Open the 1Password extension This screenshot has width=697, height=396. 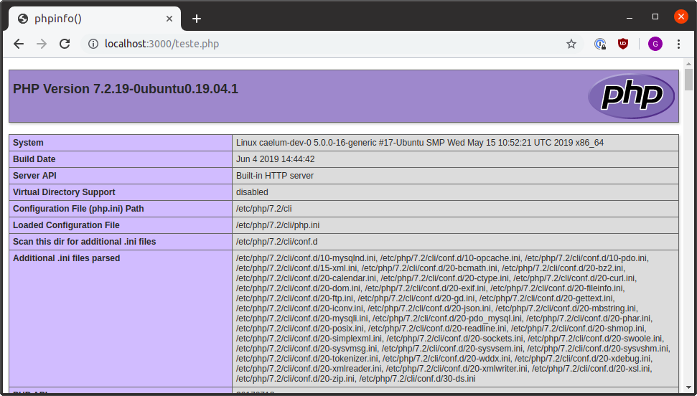pos(600,44)
